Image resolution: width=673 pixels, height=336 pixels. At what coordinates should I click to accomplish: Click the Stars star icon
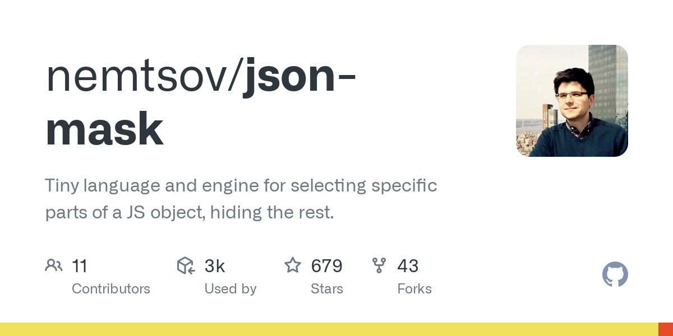(293, 265)
